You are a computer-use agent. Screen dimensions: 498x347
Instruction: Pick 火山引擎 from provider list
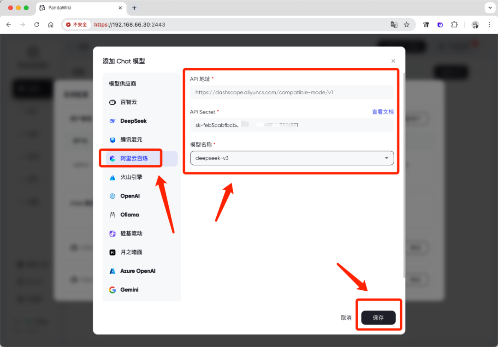coord(142,177)
